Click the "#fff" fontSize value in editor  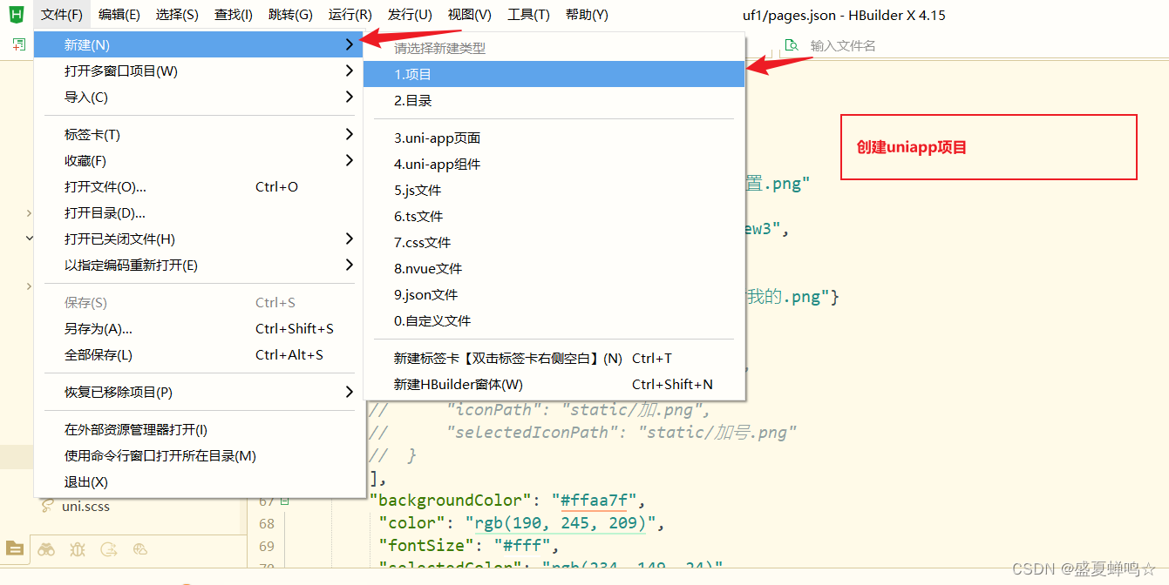[522, 546]
